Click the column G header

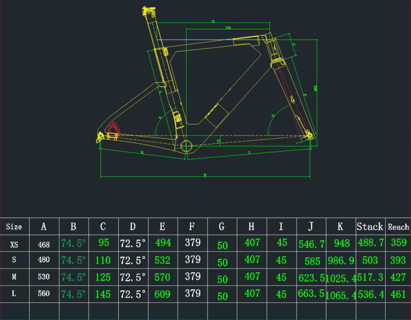222,226
